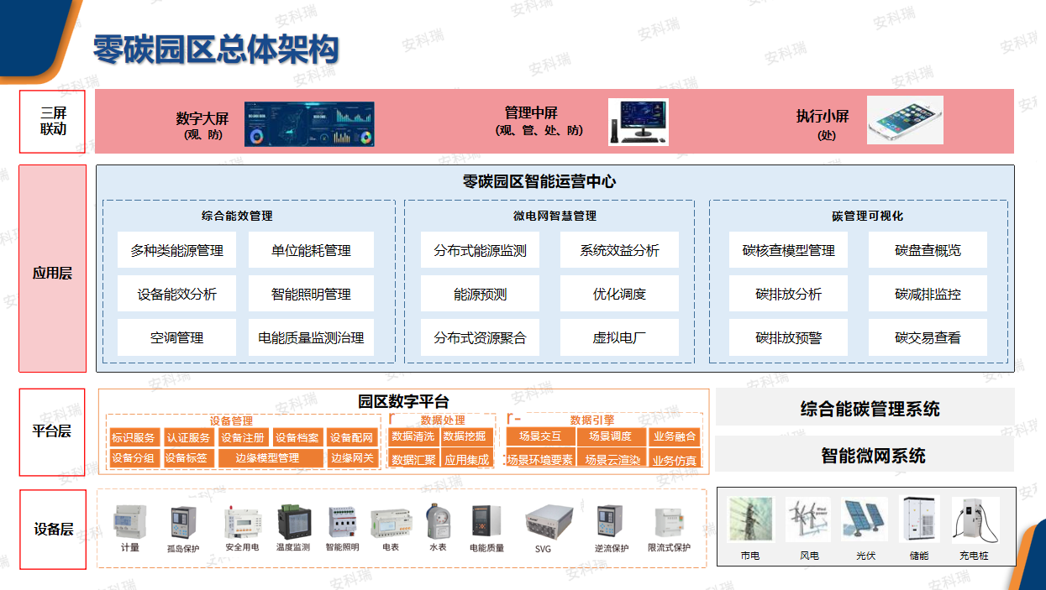
Task: Select the 能源预测 module
Action: tap(480, 293)
